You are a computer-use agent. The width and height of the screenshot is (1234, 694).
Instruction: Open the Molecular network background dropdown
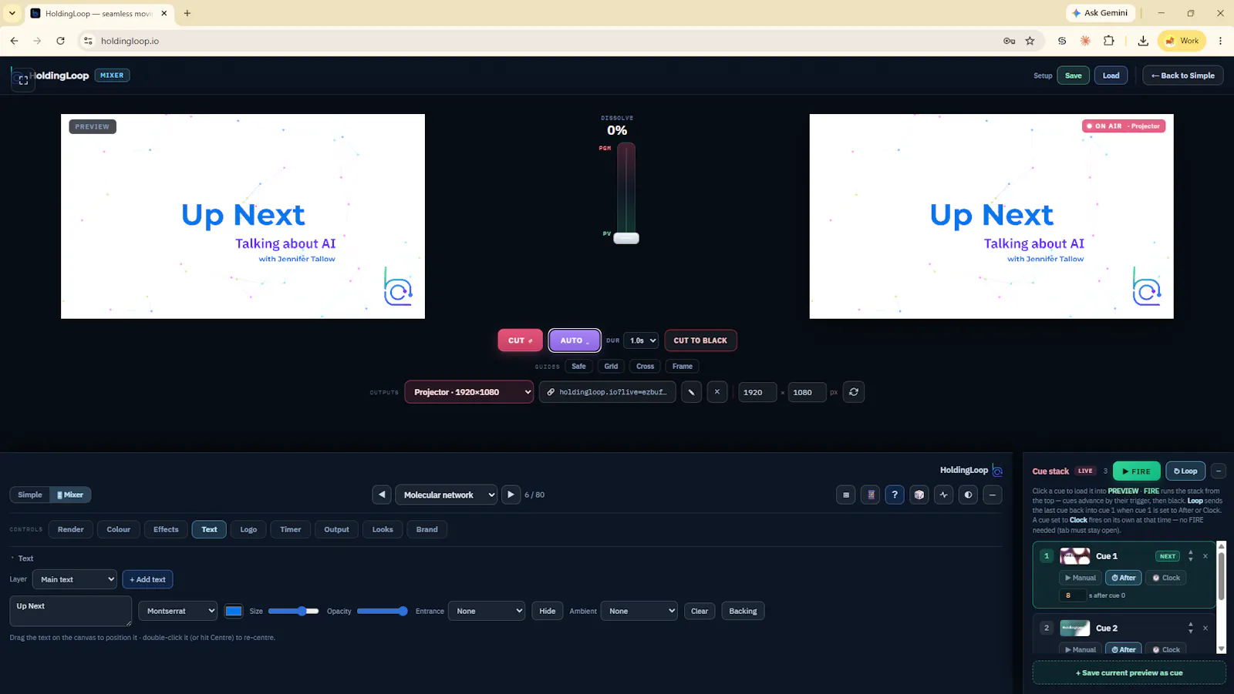coord(446,495)
